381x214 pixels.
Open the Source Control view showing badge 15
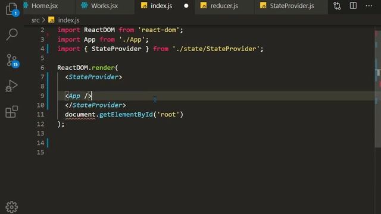(12, 61)
